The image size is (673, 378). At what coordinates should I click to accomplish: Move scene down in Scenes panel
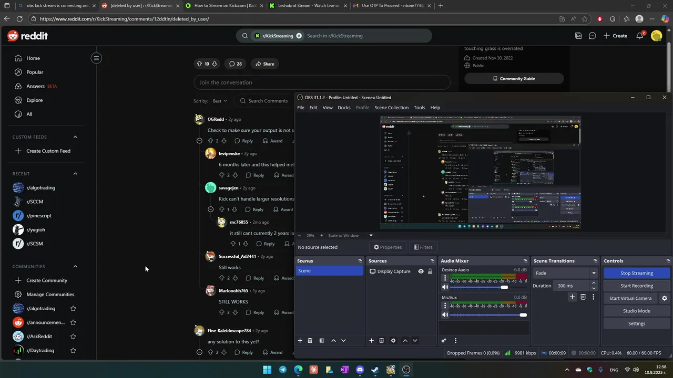343,341
